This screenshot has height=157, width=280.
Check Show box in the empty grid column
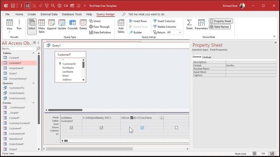pos(176,128)
